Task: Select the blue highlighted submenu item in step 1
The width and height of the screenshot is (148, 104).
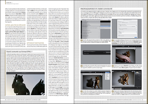Action: [105, 26]
